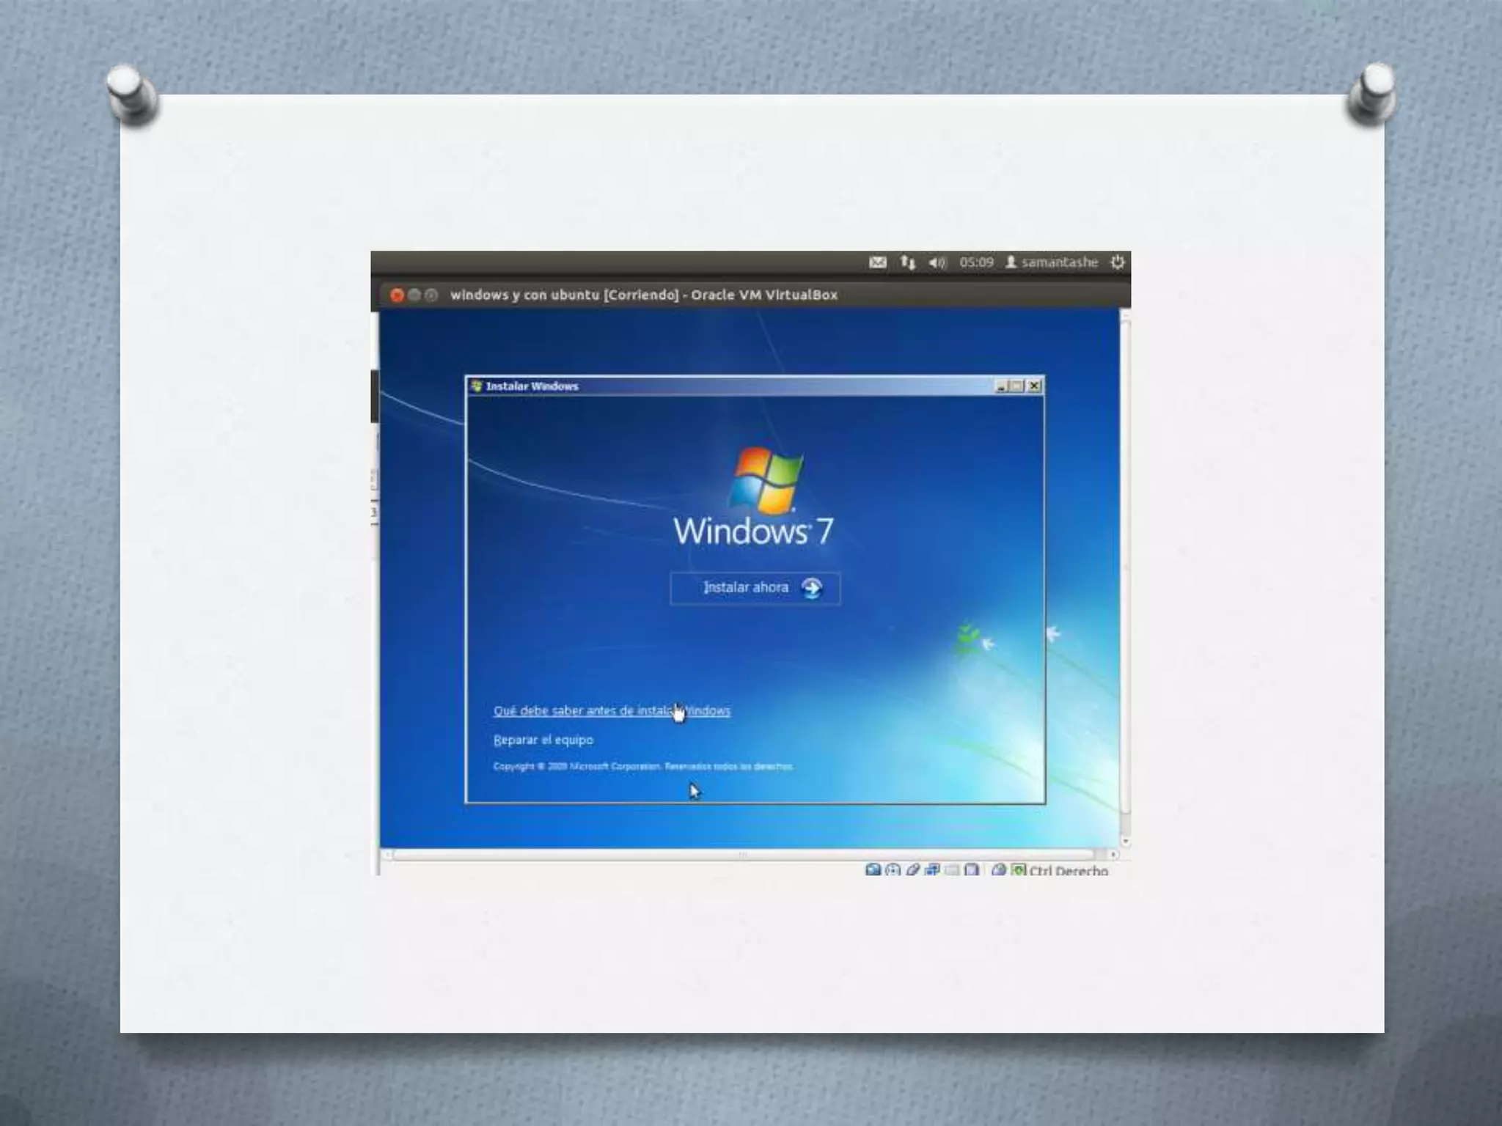Screen dimensions: 1502x1126
Task: Close the VirtualBox window with red button
Action: click(397, 295)
